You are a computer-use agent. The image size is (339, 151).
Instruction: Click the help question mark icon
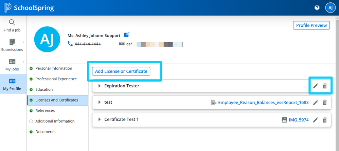[317, 8]
